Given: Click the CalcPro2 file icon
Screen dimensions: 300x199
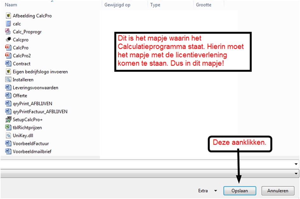Looking at the screenshot, I should [x=8, y=55].
